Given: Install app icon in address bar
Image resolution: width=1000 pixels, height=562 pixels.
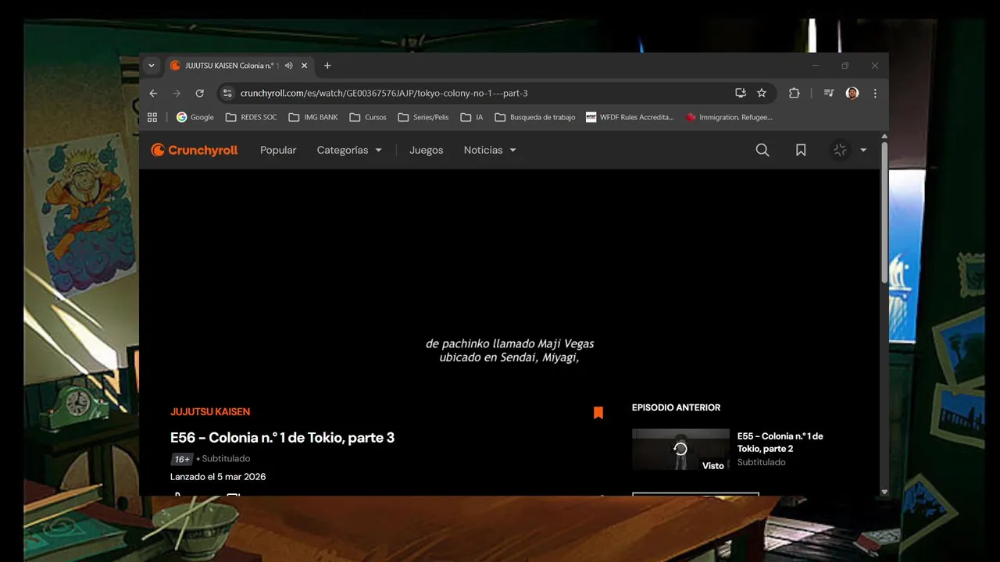Looking at the screenshot, I should point(741,93).
